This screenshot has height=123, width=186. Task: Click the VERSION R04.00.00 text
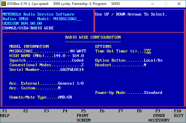click(x=22, y=23)
